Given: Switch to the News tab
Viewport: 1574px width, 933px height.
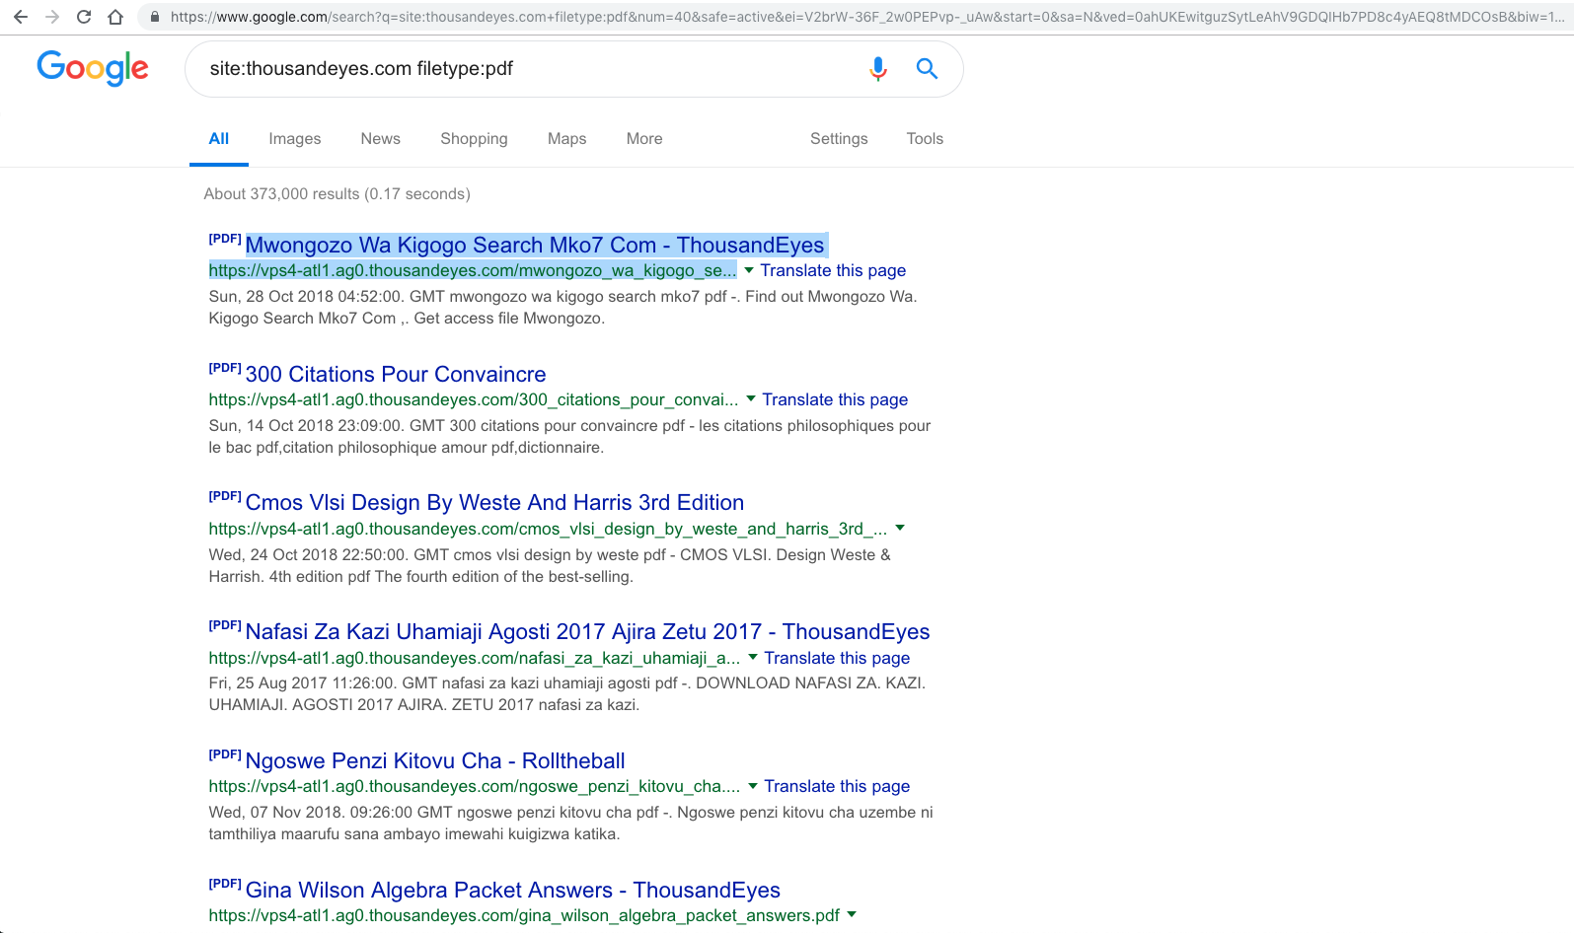Looking at the screenshot, I should [381, 139].
